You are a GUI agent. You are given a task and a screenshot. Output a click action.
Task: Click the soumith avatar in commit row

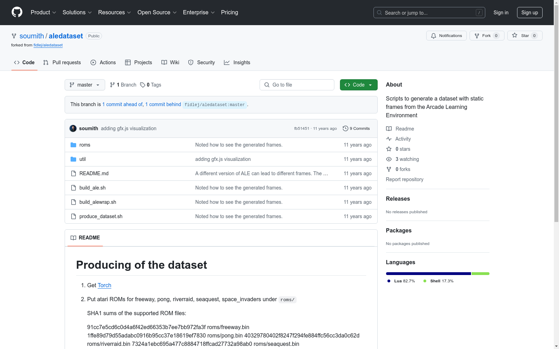point(73,128)
